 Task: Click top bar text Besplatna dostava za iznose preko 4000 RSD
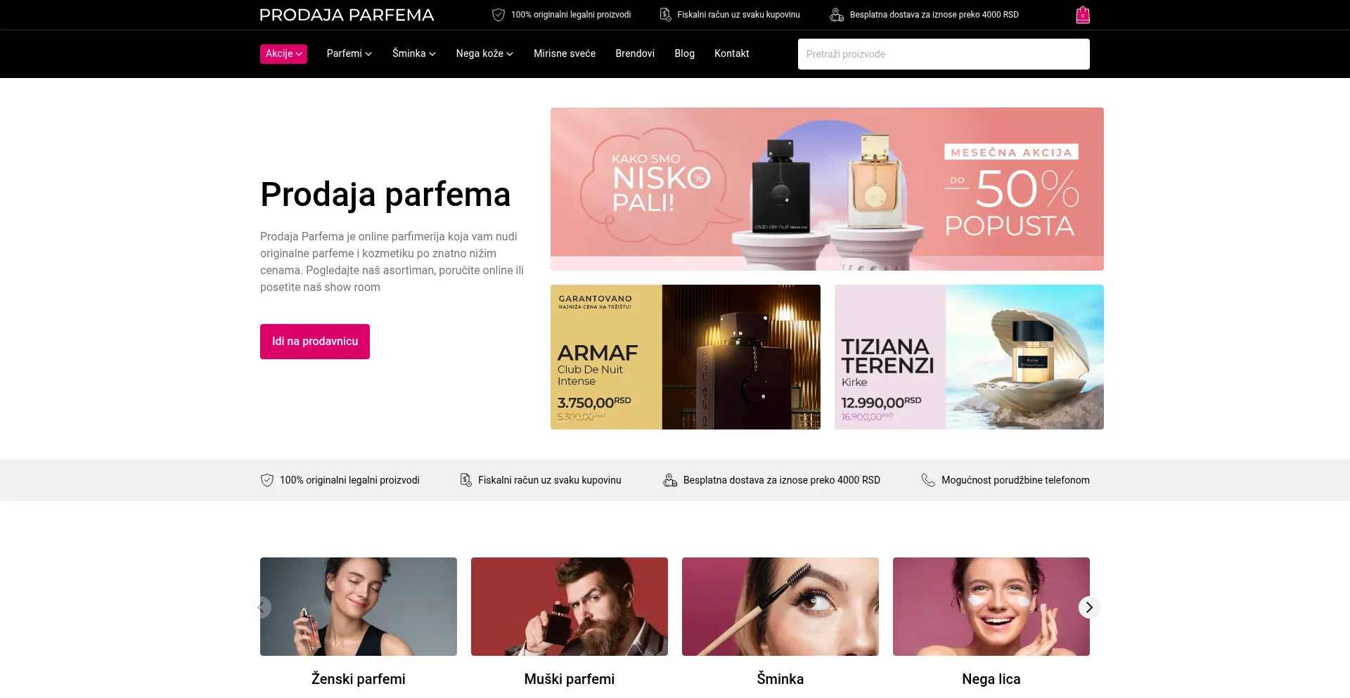click(x=934, y=15)
